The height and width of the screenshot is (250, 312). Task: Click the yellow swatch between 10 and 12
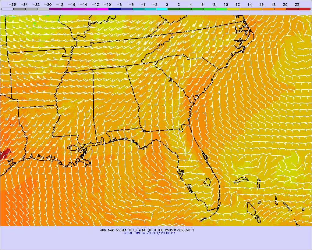click(x=233, y=9)
